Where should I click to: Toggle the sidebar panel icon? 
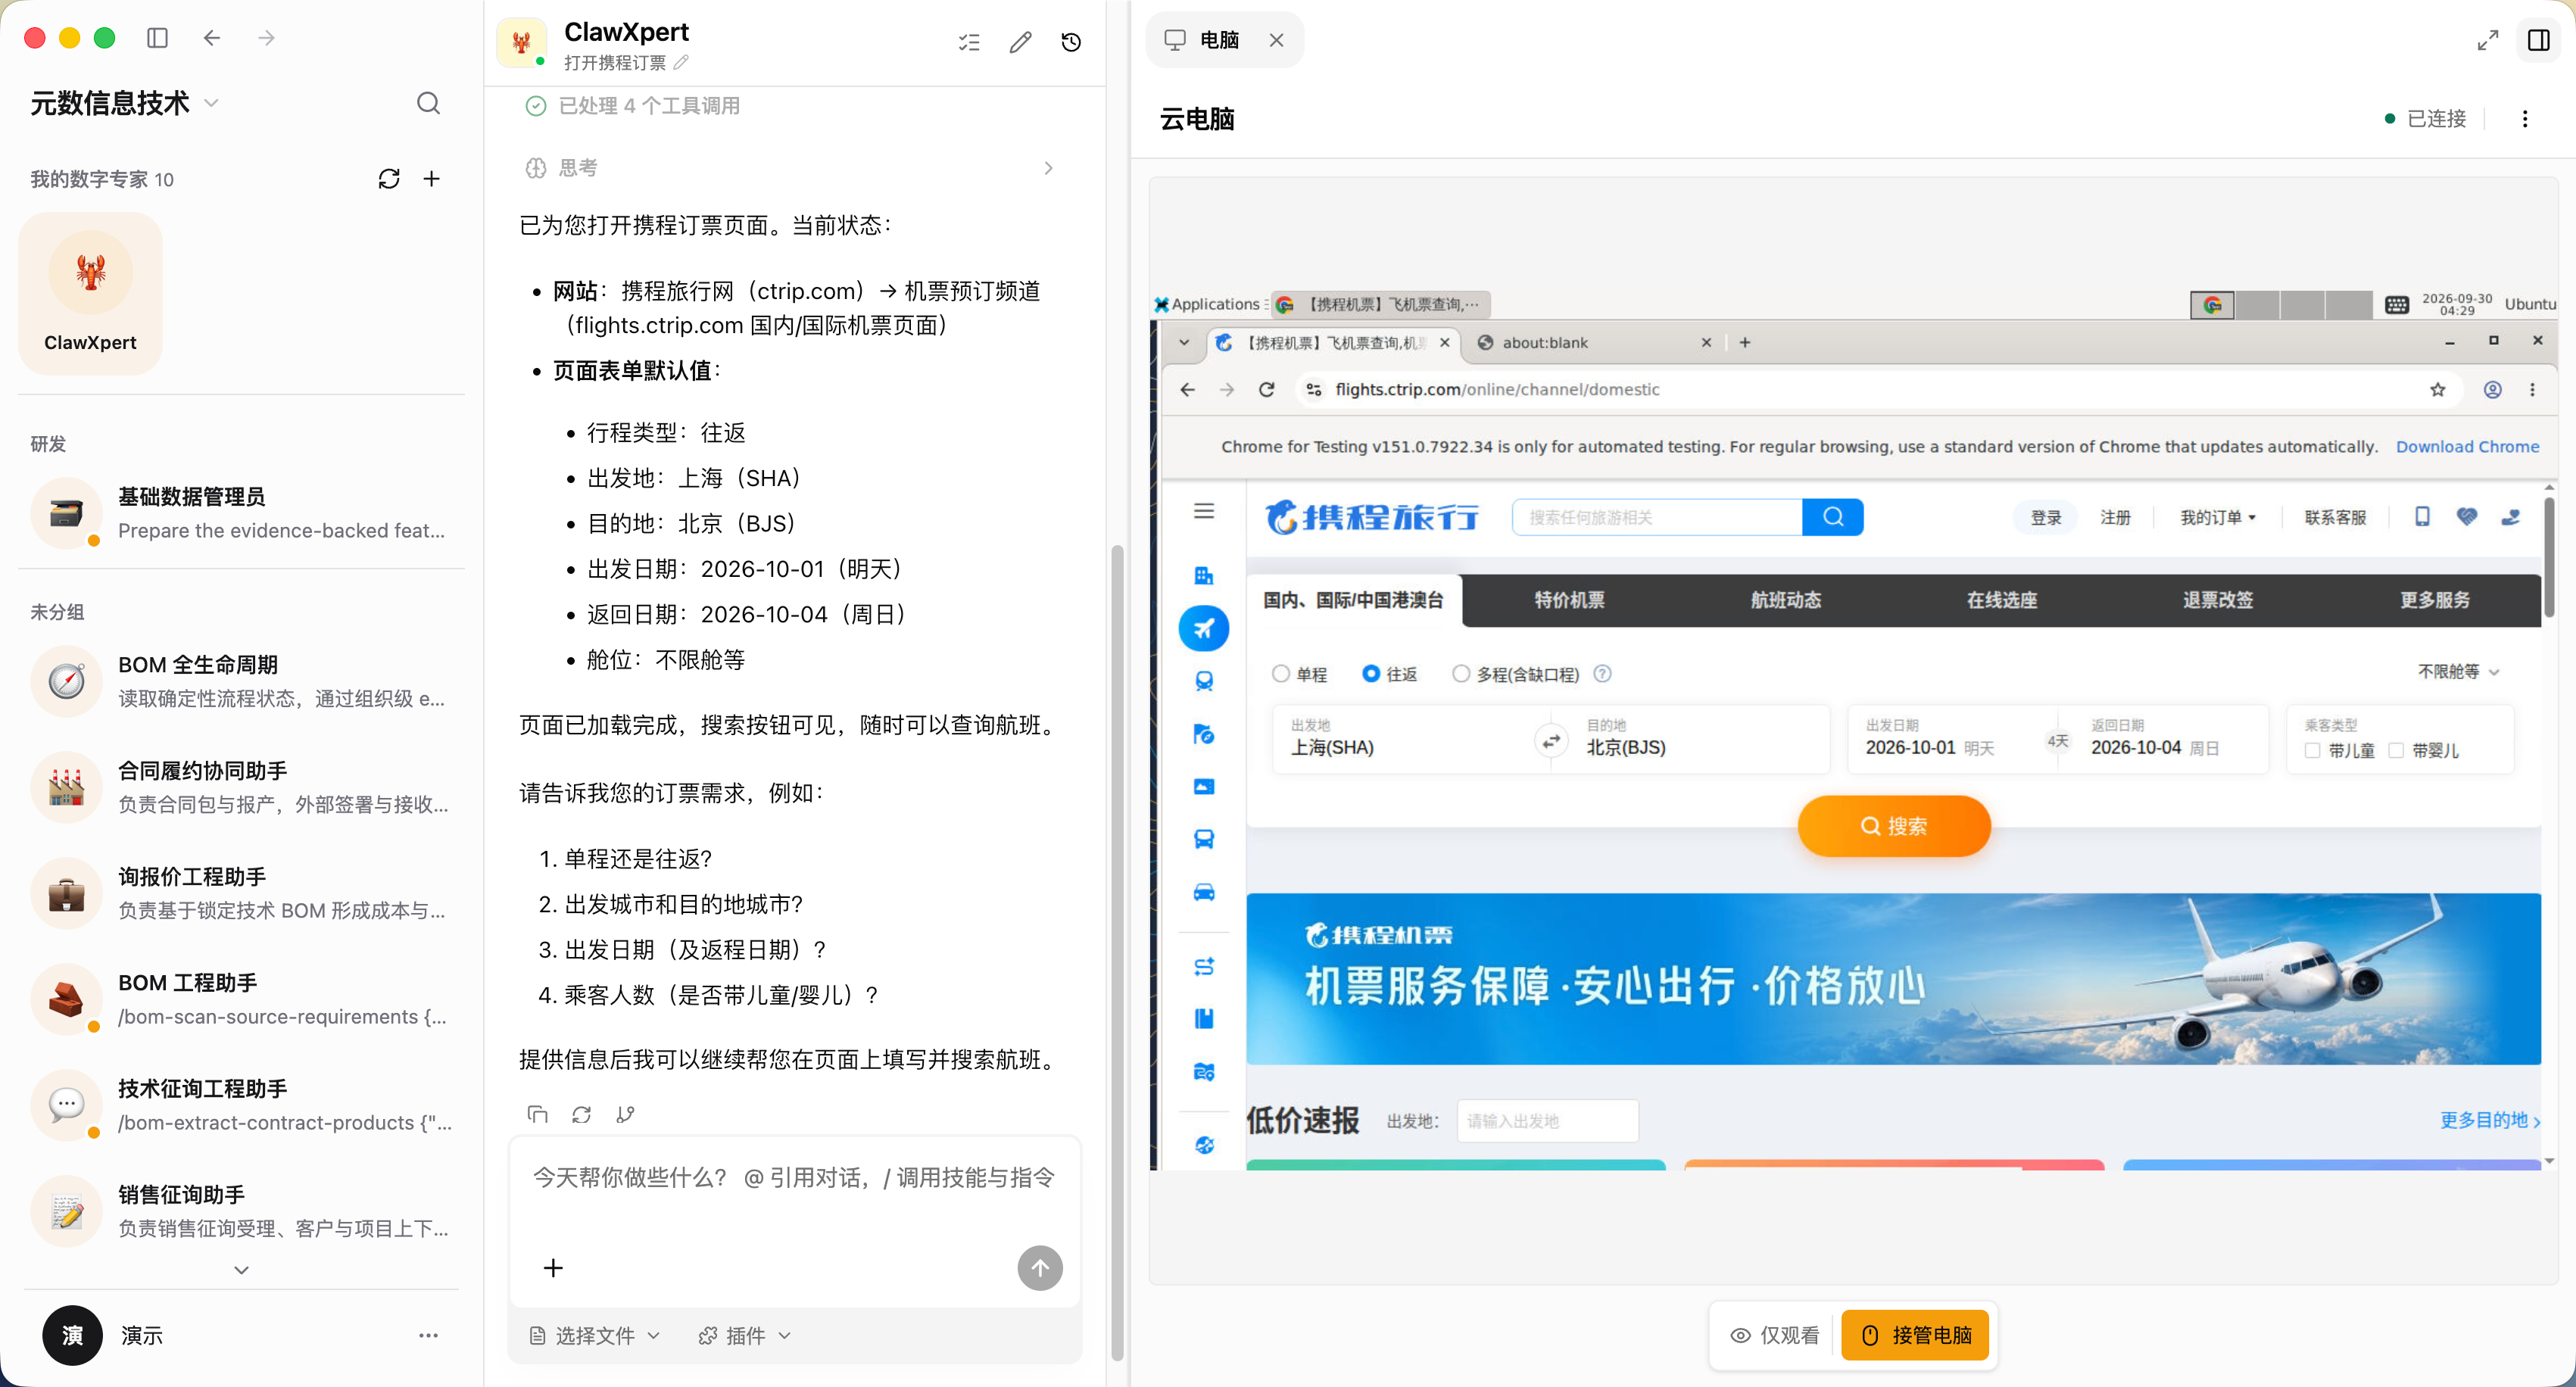[157, 38]
